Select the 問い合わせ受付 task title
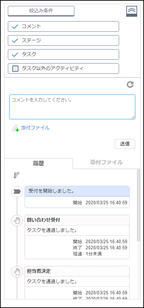This screenshot has height=308, width=144. point(44,220)
